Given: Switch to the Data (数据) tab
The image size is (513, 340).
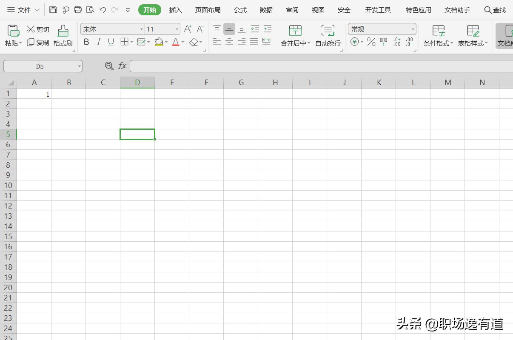Looking at the screenshot, I should pos(266,10).
